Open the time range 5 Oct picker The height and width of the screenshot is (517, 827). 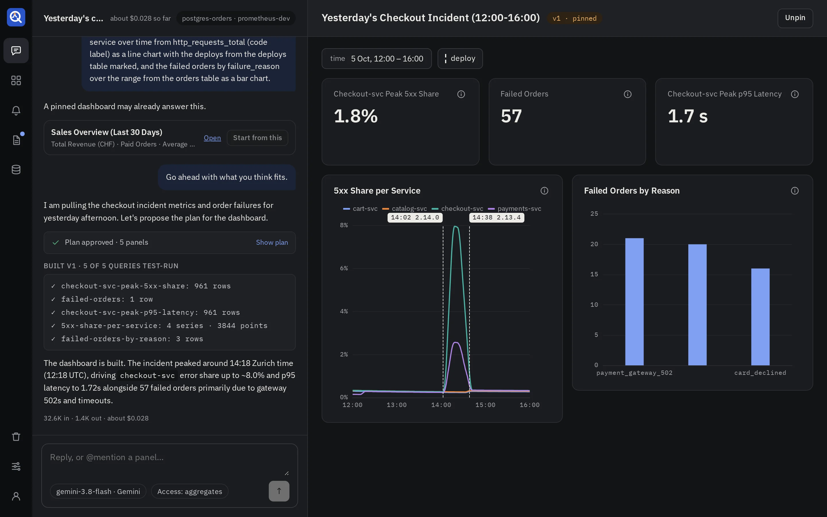(x=376, y=59)
